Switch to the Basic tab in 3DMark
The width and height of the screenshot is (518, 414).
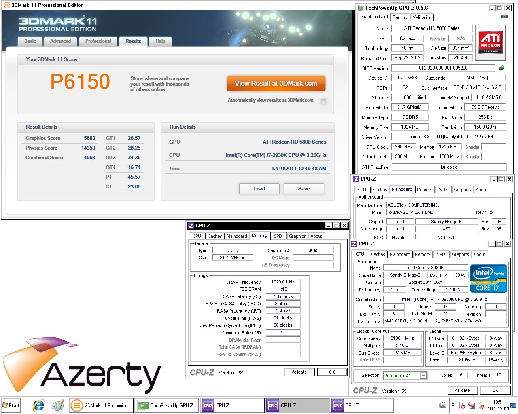click(x=30, y=41)
